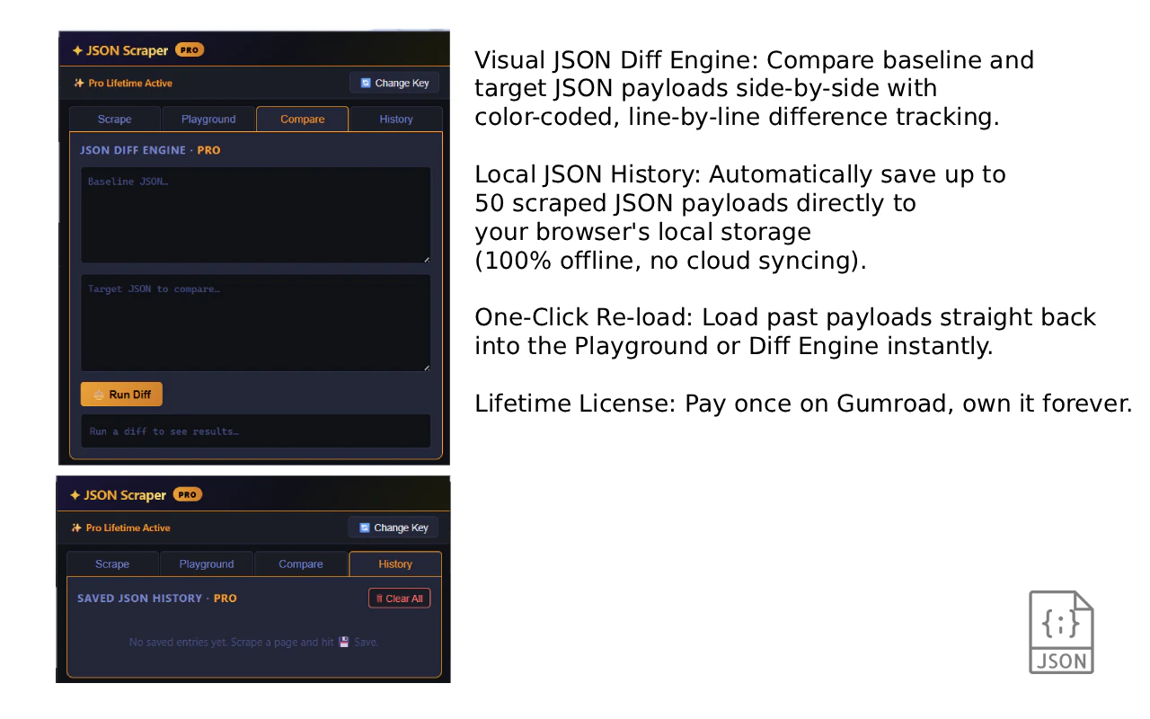Click the upper 'Pro Lifetime Active' status text

[x=130, y=83]
